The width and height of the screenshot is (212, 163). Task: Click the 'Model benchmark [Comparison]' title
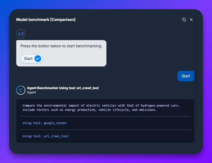click(x=46, y=19)
